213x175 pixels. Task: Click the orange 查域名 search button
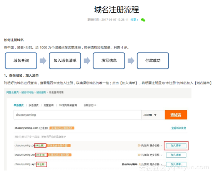tap(176, 115)
